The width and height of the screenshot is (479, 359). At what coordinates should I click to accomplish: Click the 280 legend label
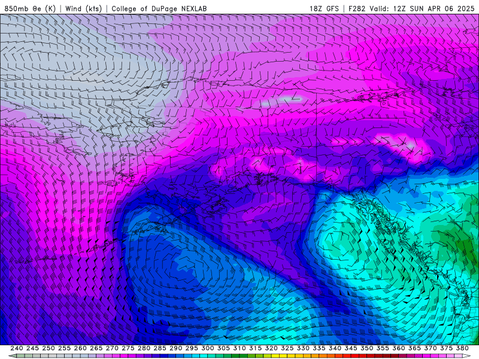click(144, 348)
